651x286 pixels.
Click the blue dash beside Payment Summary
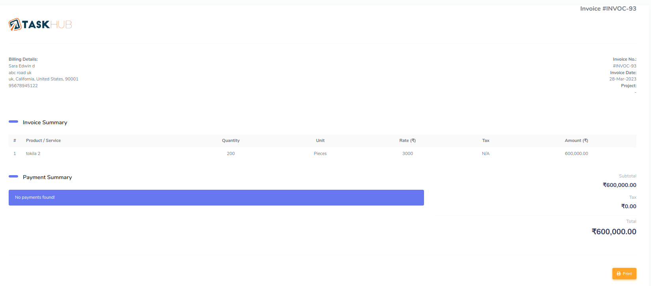coord(13,177)
